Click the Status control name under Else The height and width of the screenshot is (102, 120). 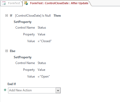42,63
